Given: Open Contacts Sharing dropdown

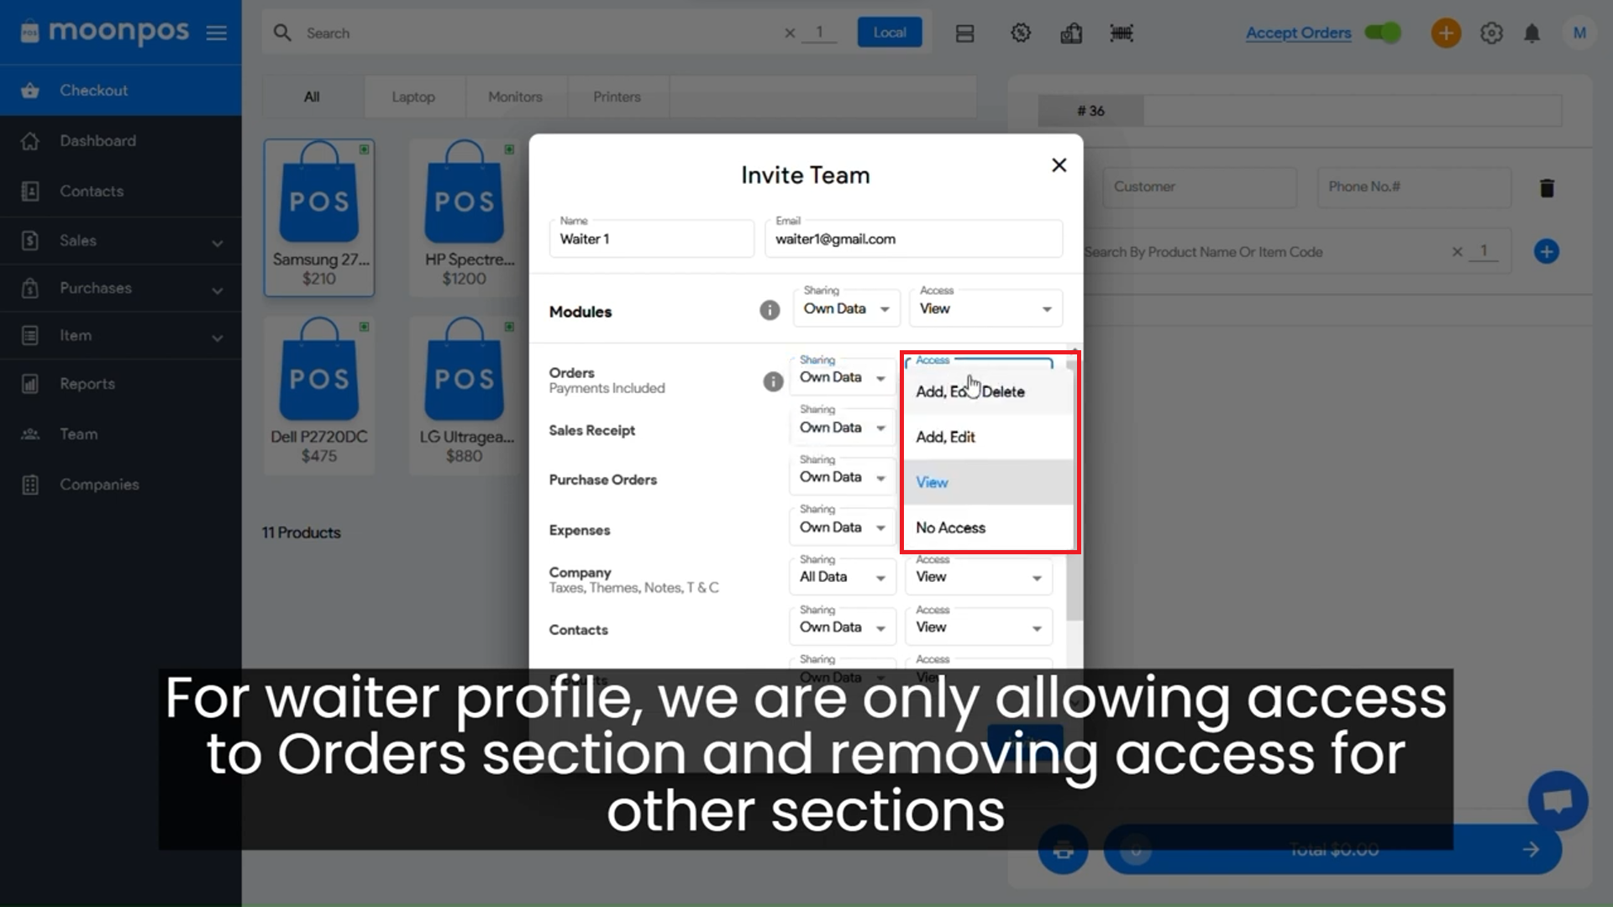Looking at the screenshot, I should tap(843, 627).
